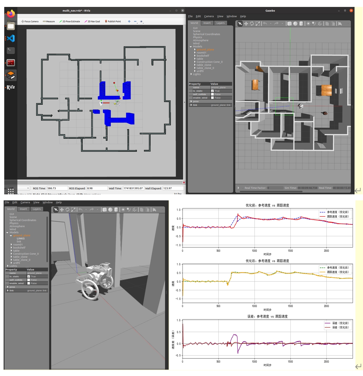This screenshot has height=376, width=363.
Task: Expand room01 in upper Gazebo model tree
Action: tap(195, 53)
